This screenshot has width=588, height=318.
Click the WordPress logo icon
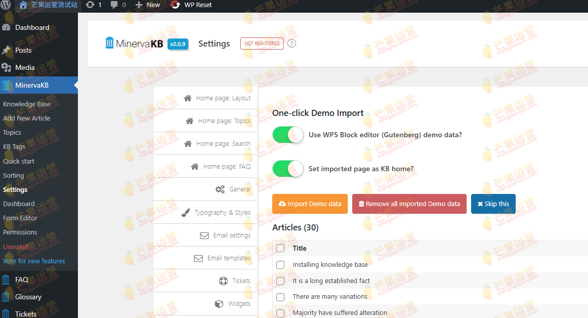click(6, 5)
